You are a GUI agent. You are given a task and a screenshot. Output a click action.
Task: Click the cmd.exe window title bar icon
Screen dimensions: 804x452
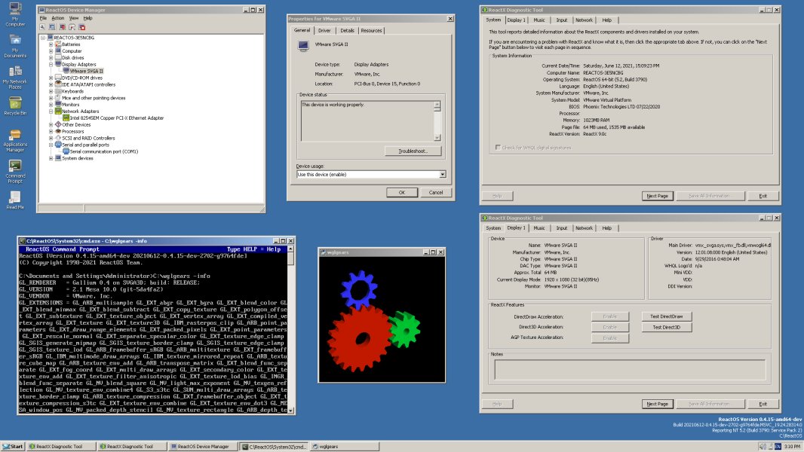(22, 240)
